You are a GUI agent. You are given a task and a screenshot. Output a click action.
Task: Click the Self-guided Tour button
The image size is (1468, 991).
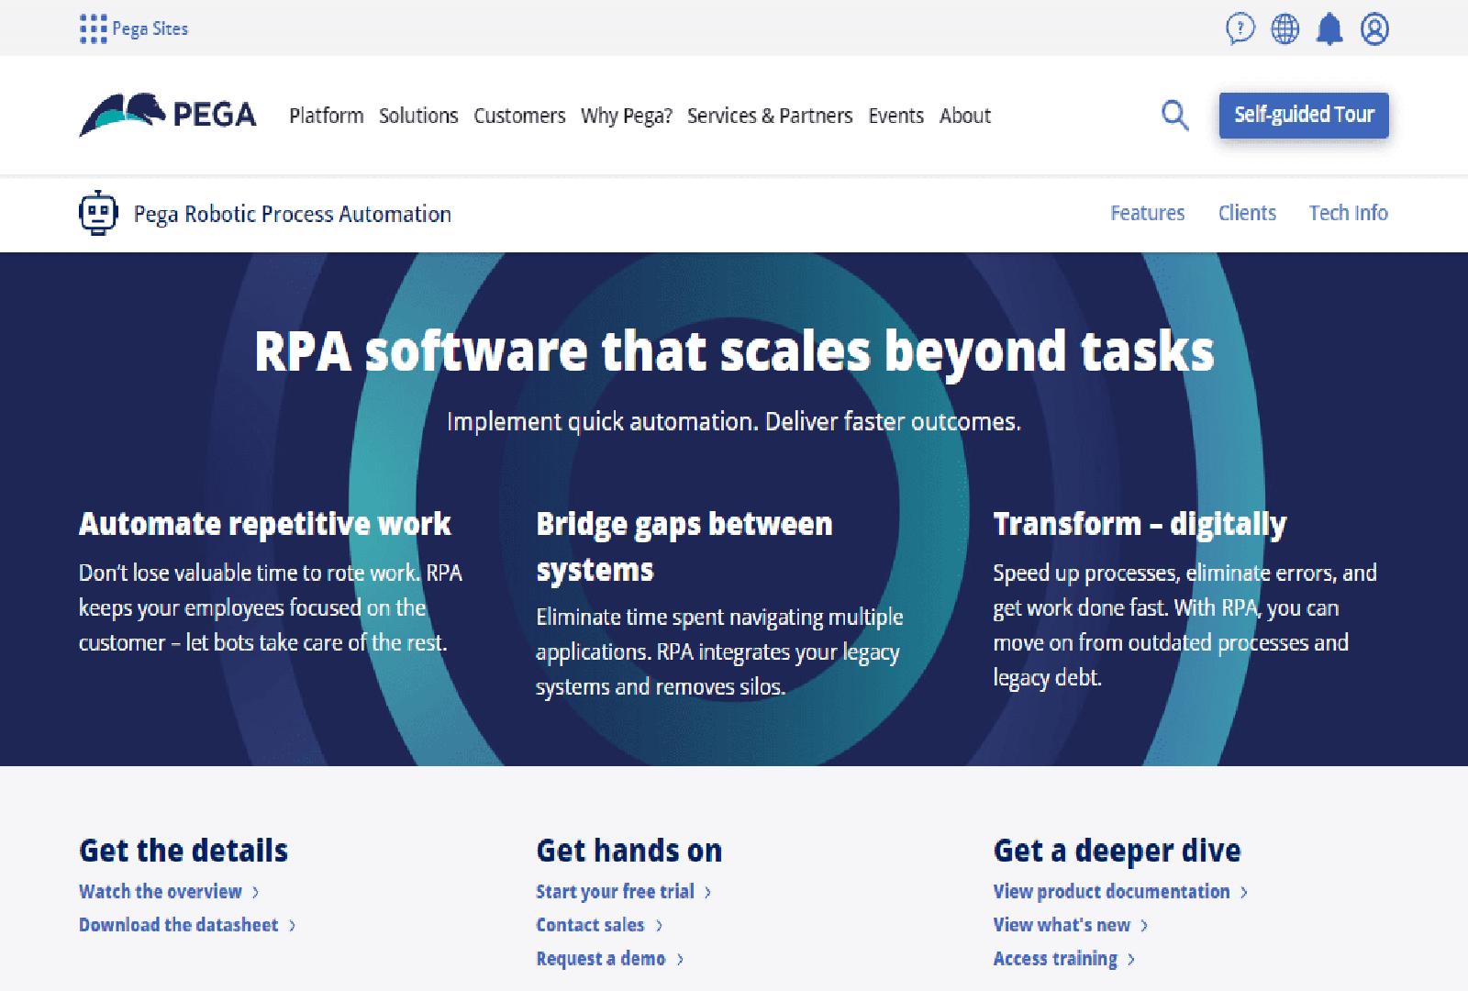(1303, 116)
